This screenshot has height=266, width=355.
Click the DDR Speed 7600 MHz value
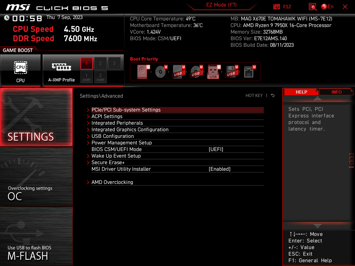pyautogui.click(x=80, y=38)
